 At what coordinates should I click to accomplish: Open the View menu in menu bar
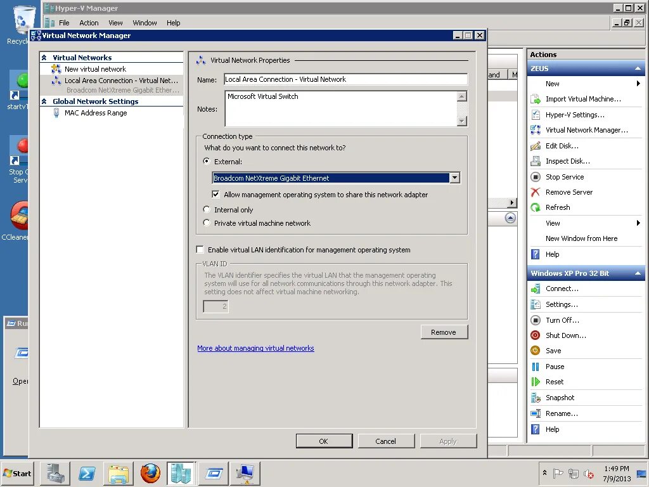(x=115, y=23)
